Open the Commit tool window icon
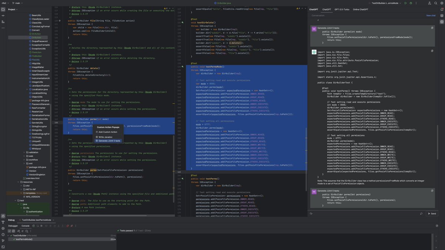The image size is (445, 250). [x=3, y=16]
